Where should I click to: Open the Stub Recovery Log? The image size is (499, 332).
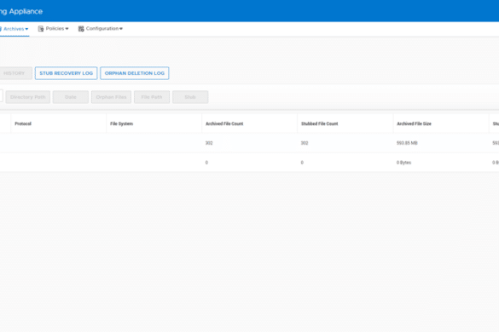[x=67, y=73]
